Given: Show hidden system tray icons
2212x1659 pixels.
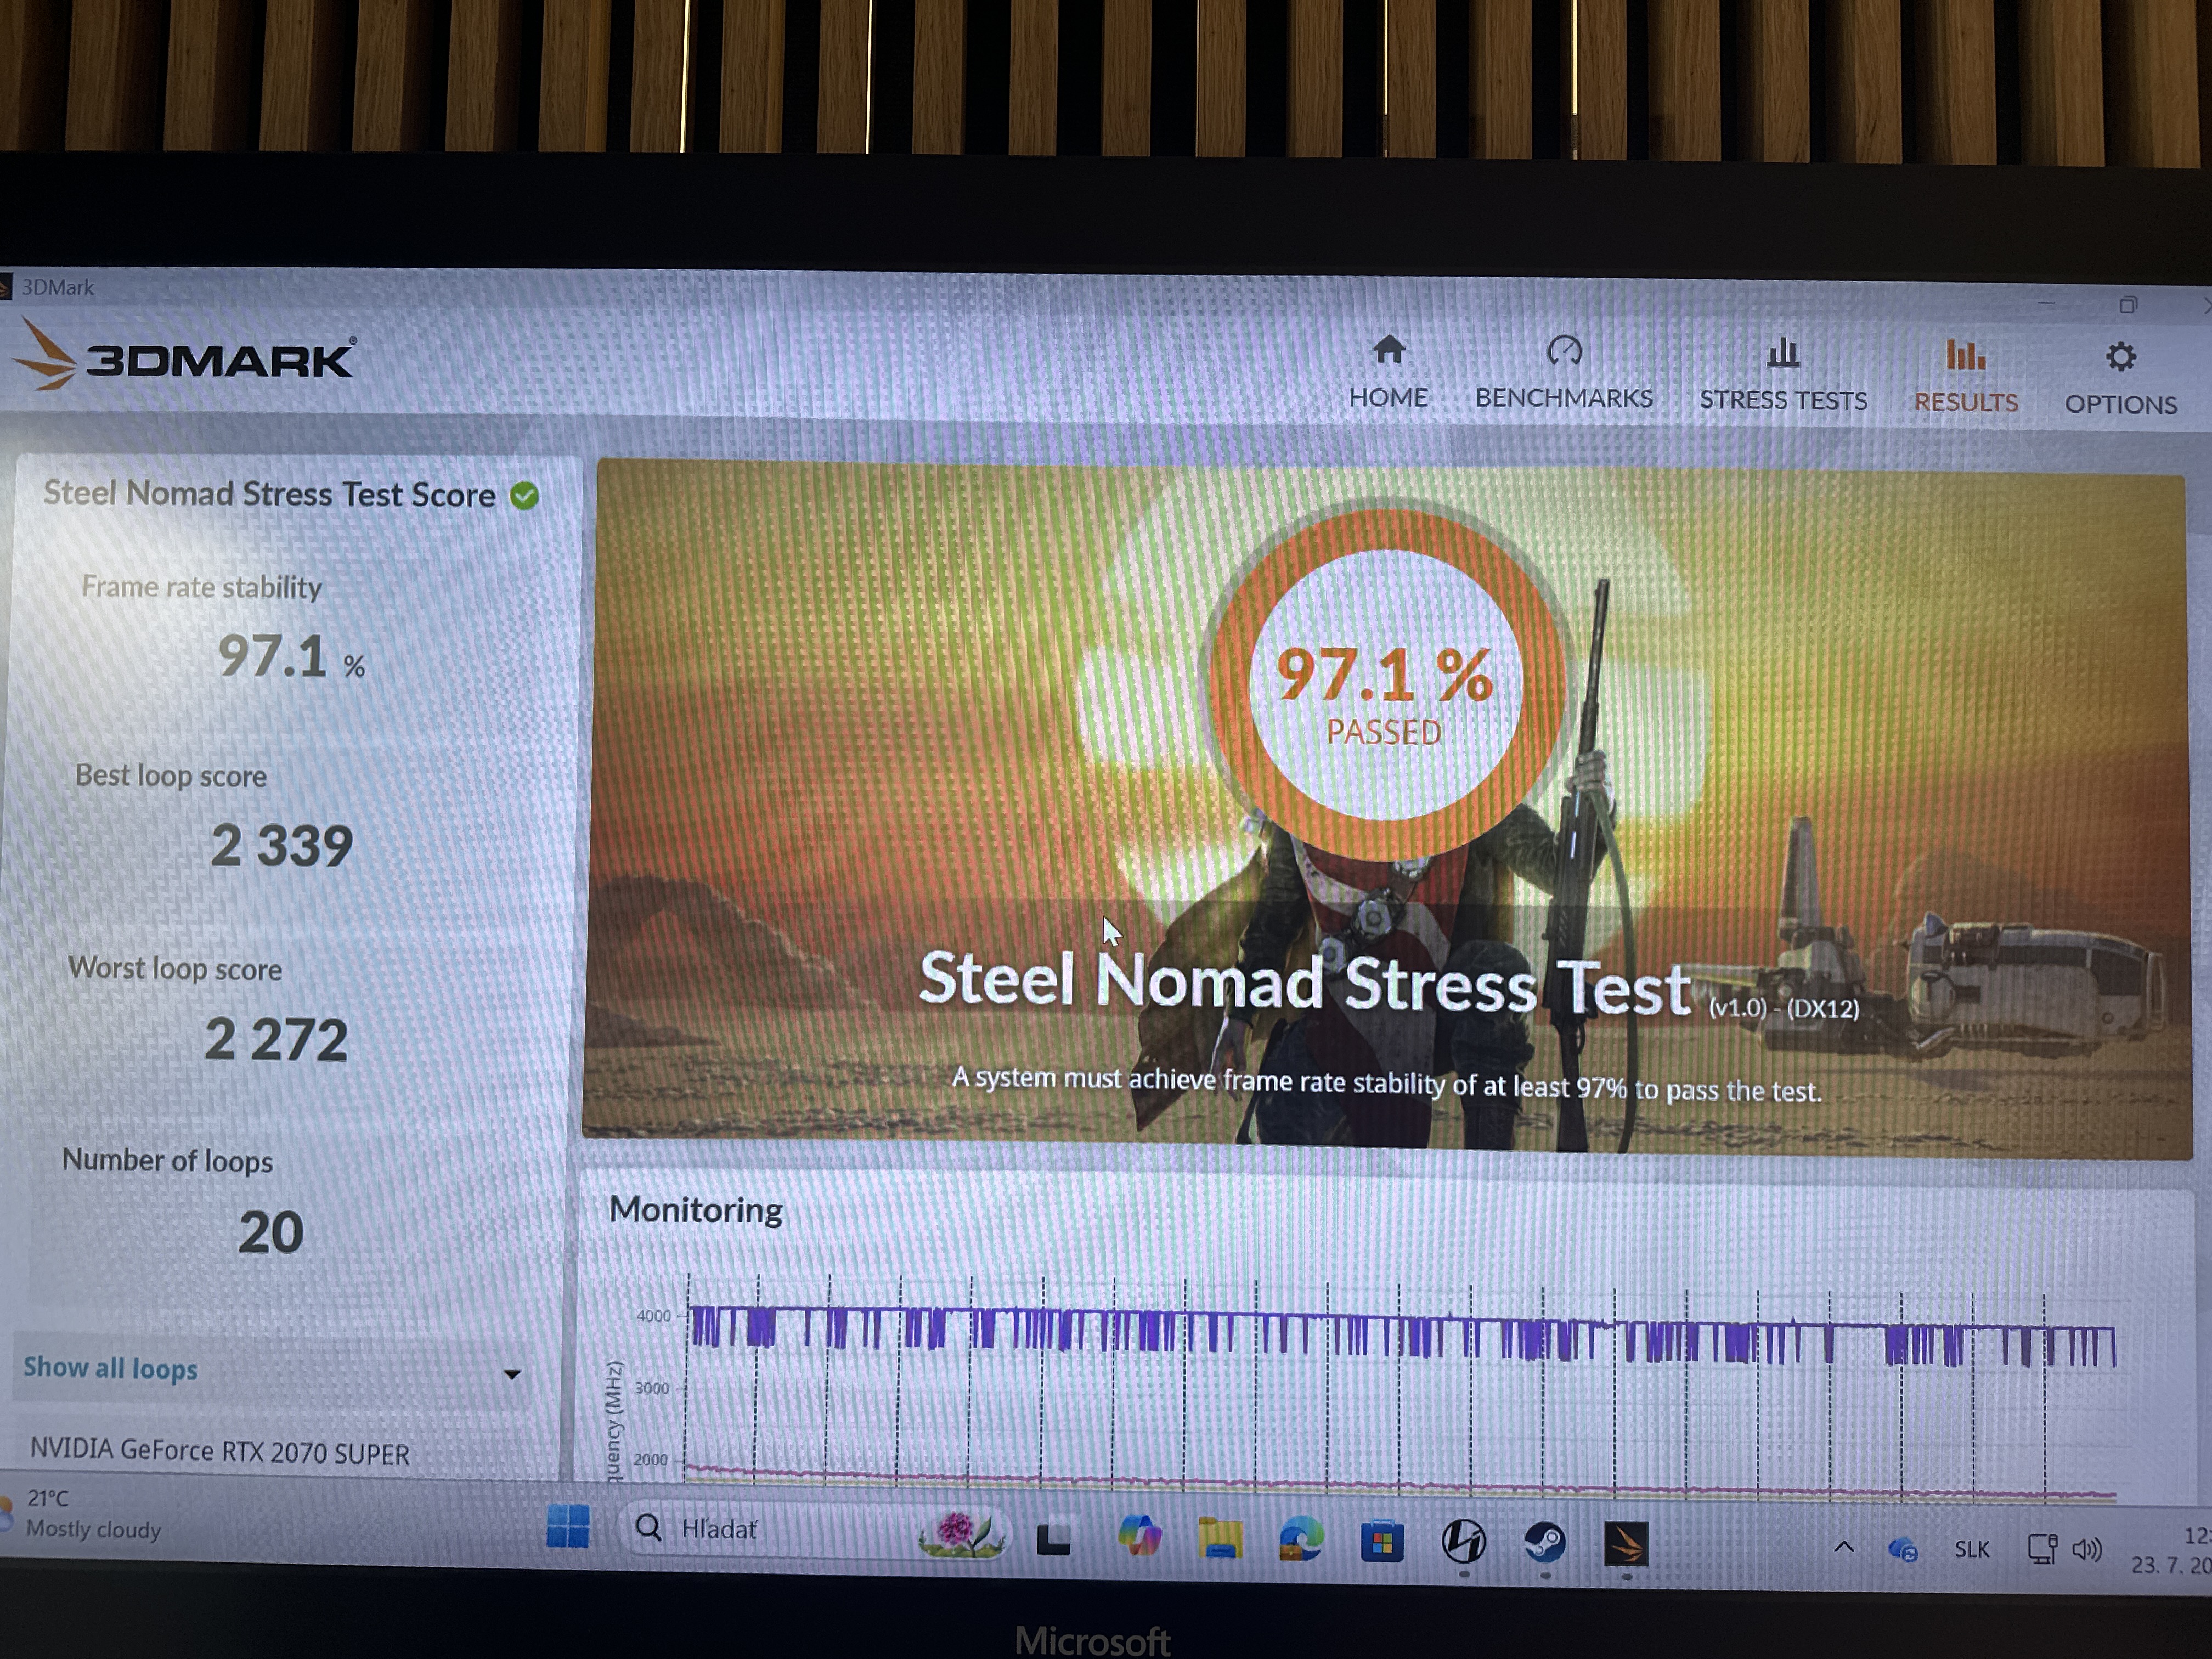Looking at the screenshot, I should [x=1844, y=1548].
